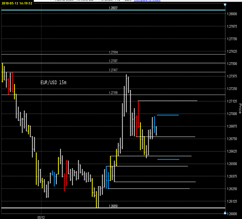Screen dimensions: 242x219
Task: Click the 1.26625 price axis tick
Action: pos(232,151)
